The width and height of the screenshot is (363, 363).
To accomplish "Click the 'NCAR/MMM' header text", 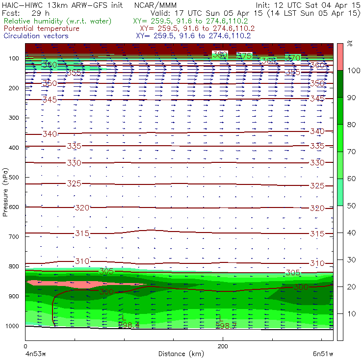I will [156, 5].
